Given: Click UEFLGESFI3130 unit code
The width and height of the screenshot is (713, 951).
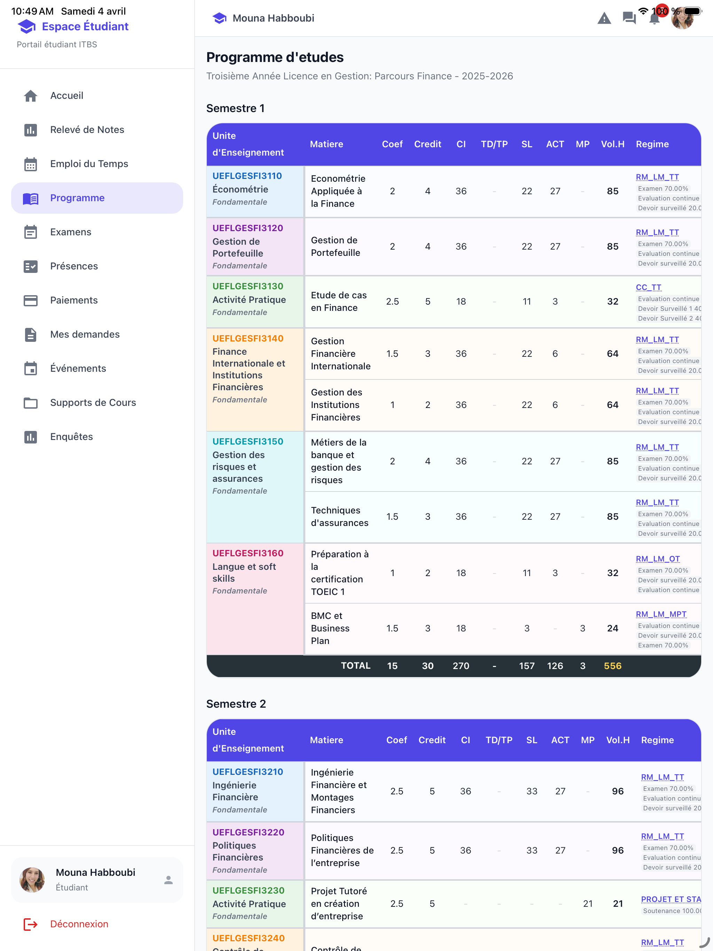Looking at the screenshot, I should point(248,286).
